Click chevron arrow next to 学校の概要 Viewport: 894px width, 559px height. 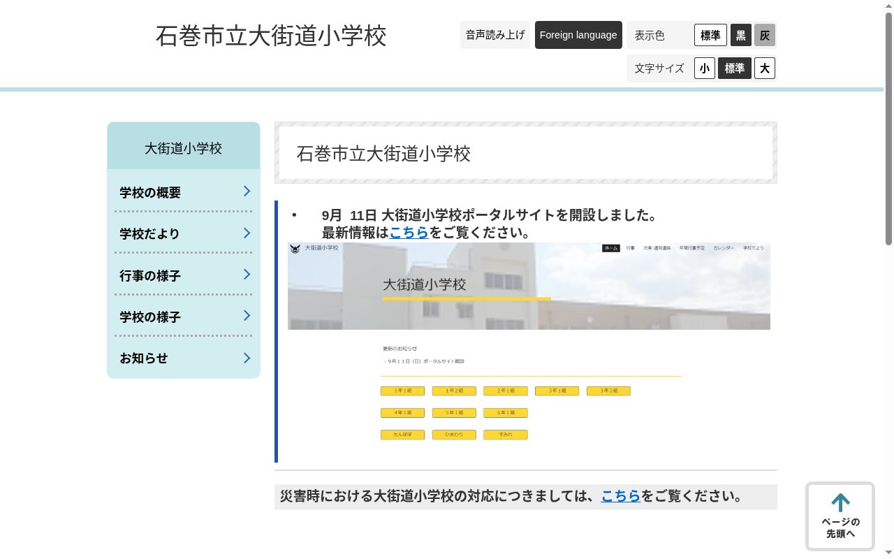[247, 191]
